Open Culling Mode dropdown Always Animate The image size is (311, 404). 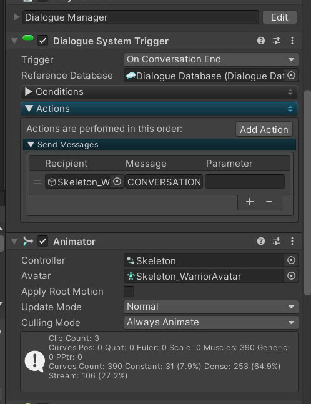pyautogui.click(x=211, y=322)
